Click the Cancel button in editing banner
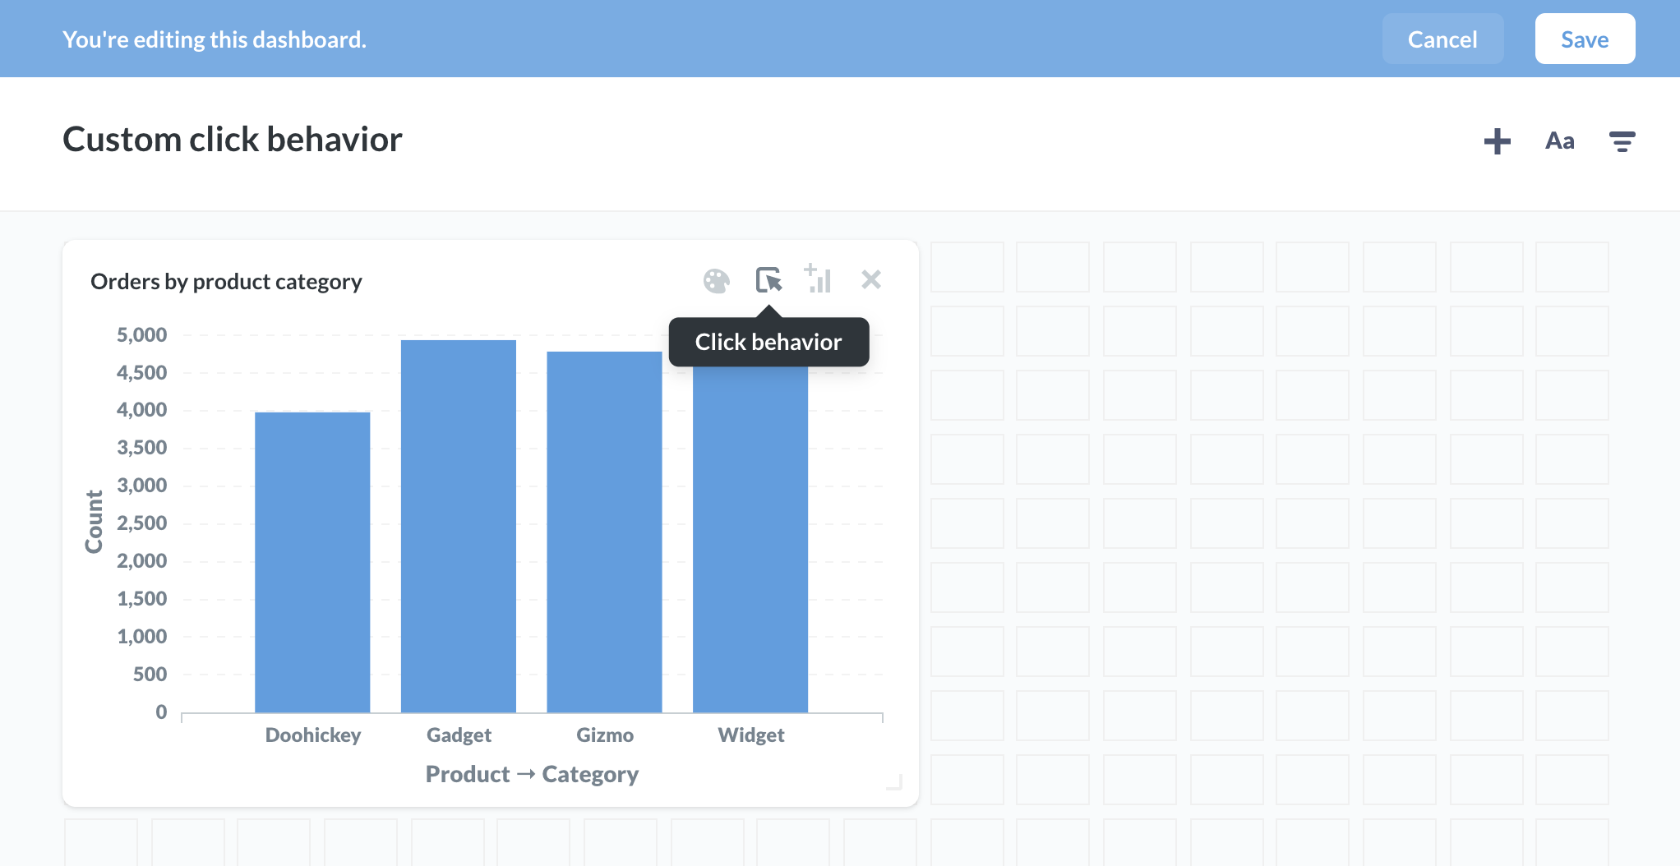The height and width of the screenshot is (866, 1680). click(1442, 39)
